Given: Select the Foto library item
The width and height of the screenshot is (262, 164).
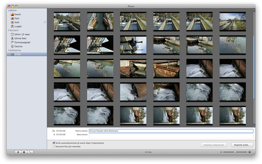Looking at the screenshot, I should click(x=15, y=19).
